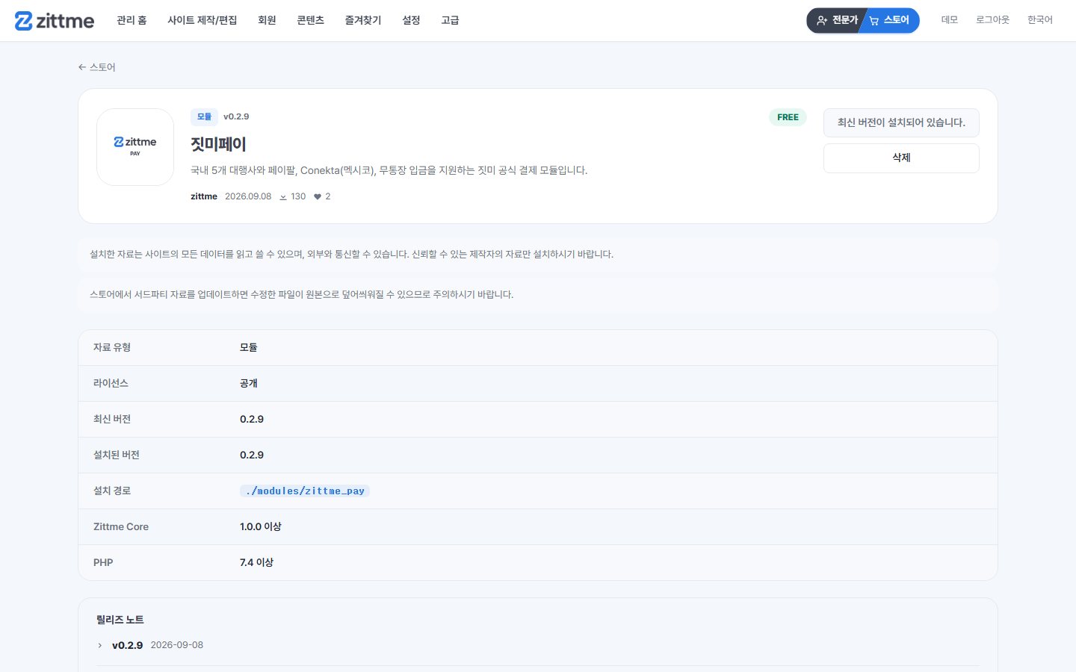This screenshot has height=672, width=1076.
Task: Click the zittme author name
Action: (x=204, y=196)
